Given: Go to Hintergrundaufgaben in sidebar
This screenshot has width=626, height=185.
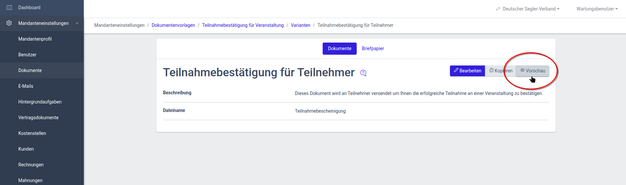Looking at the screenshot, I should click(x=40, y=102).
